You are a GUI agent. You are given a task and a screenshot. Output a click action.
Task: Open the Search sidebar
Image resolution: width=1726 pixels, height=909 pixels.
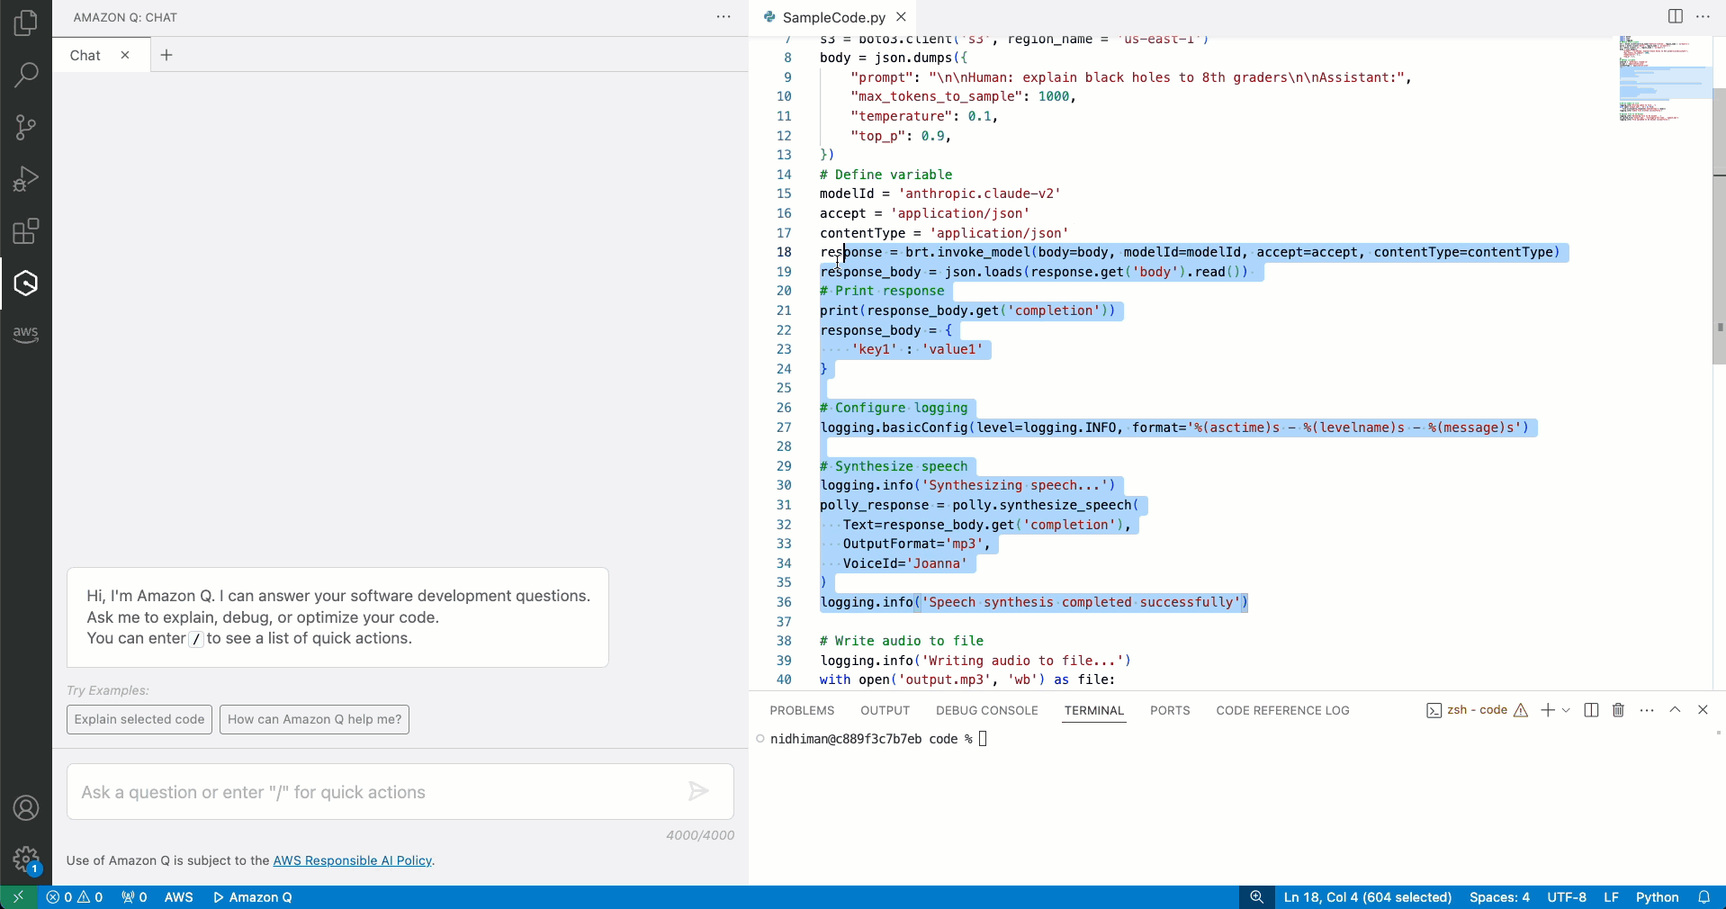(26, 75)
